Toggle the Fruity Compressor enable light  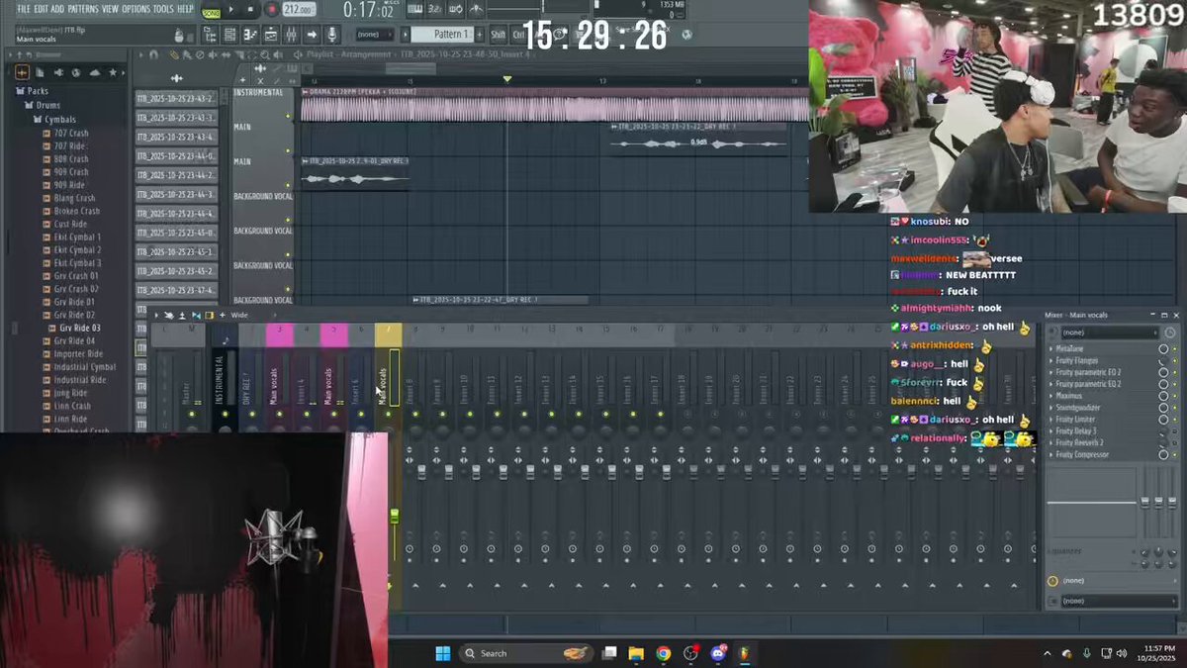(x=1174, y=455)
